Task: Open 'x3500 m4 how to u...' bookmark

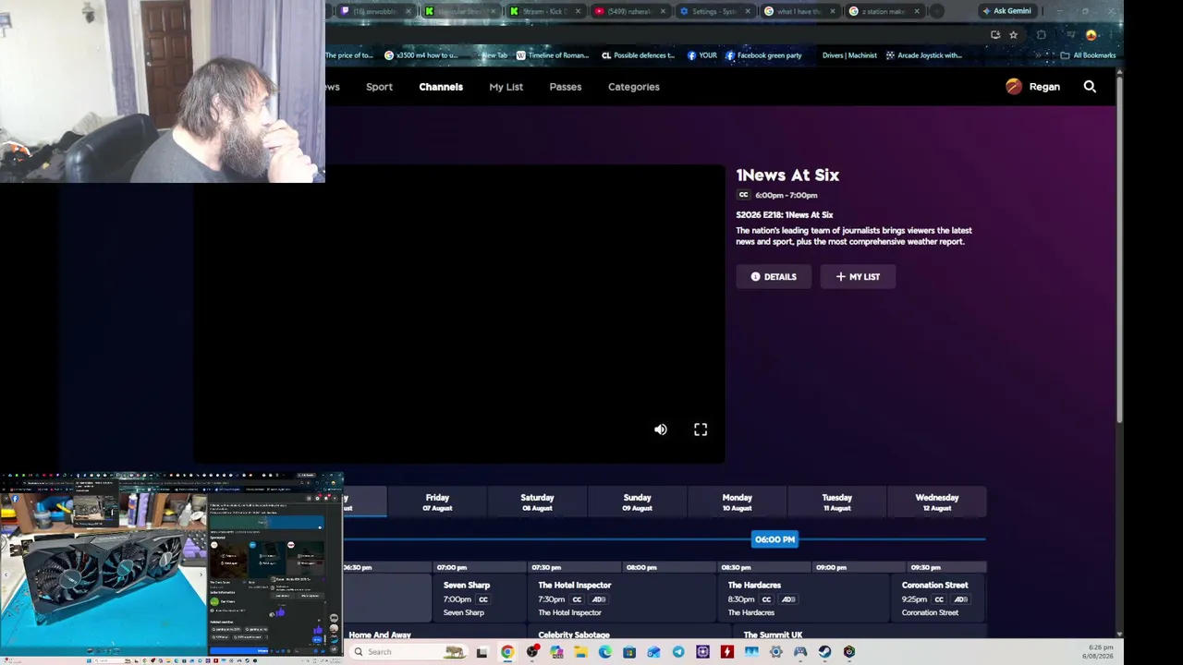Action: (x=421, y=55)
